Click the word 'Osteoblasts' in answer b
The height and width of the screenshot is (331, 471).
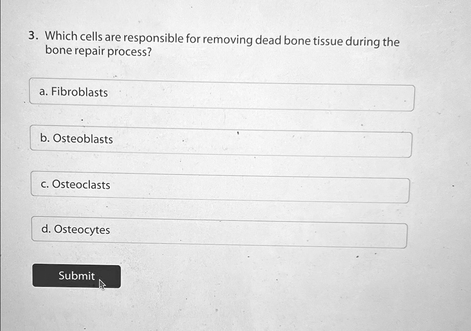pyautogui.click(x=83, y=139)
